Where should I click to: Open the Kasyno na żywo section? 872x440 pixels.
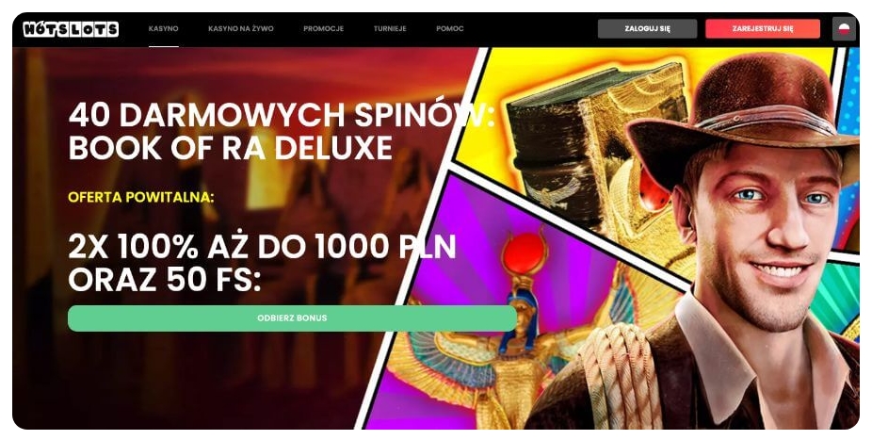[241, 29]
